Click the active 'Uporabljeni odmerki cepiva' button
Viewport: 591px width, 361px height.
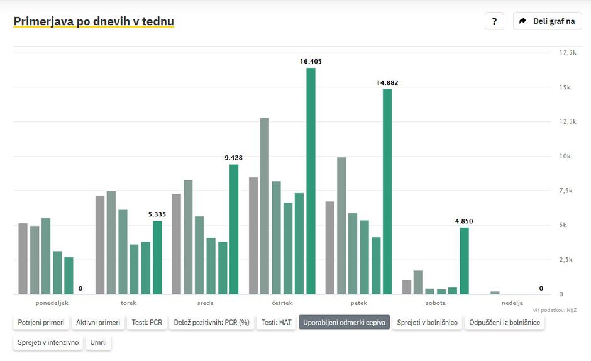344,323
